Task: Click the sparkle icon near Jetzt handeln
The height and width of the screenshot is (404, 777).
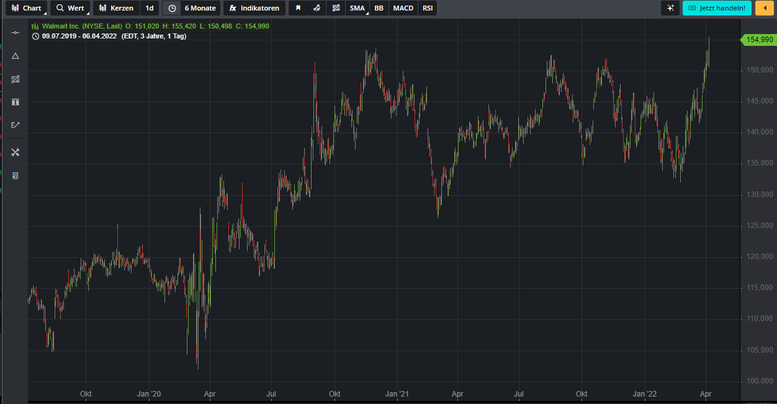Action: click(x=670, y=8)
